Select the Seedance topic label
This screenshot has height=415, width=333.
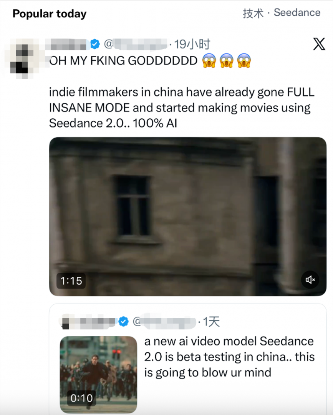(297, 13)
